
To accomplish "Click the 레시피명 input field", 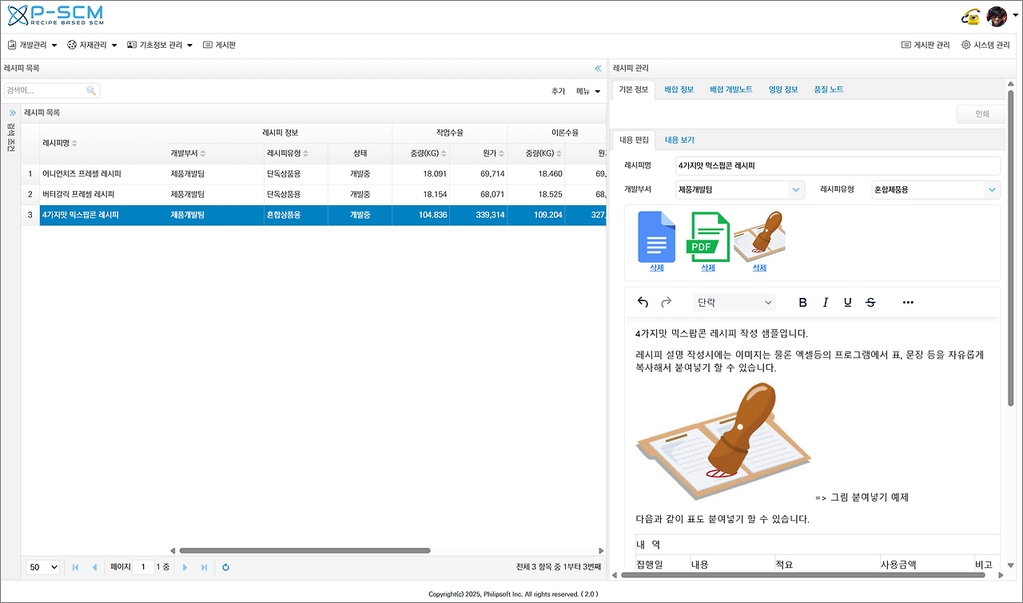I will (838, 166).
